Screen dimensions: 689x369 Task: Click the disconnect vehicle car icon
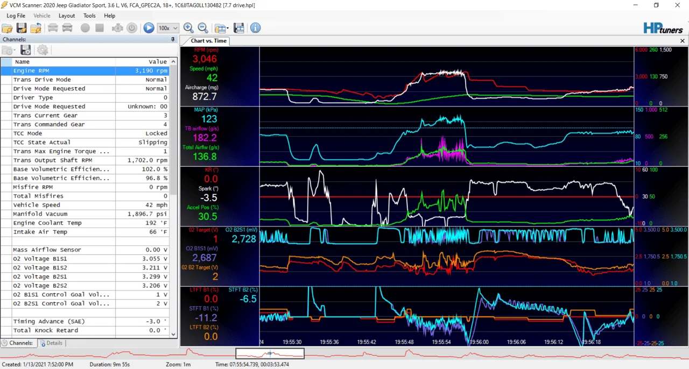pos(67,28)
